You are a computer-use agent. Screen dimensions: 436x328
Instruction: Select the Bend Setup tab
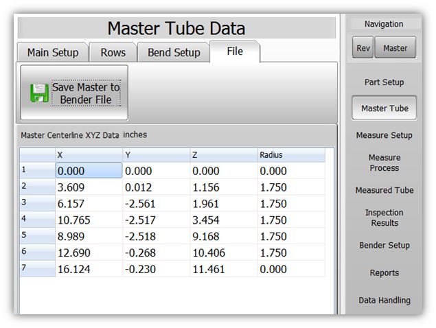(173, 53)
